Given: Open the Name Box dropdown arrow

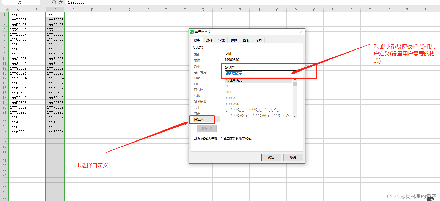Looking at the screenshot, I should (x=39, y=2).
